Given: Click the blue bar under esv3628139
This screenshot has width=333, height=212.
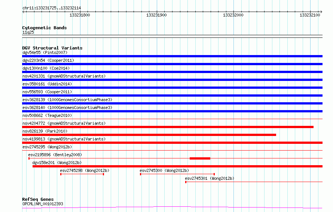Looking at the screenshot, I should tap(172, 103).
